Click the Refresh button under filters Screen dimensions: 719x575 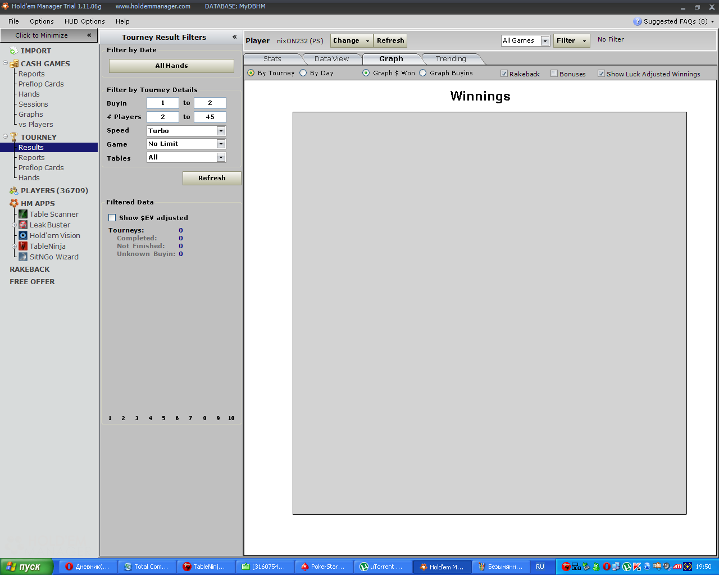click(x=212, y=178)
